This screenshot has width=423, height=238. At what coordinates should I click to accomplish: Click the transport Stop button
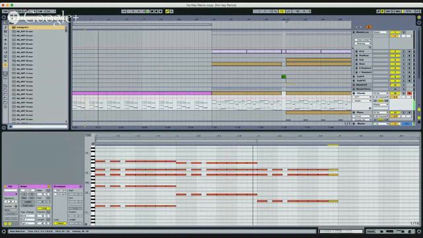point(152,11)
